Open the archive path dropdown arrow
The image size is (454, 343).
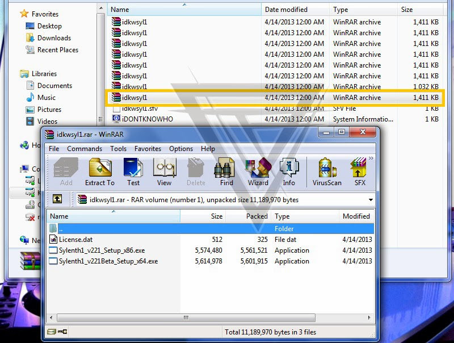click(x=371, y=200)
